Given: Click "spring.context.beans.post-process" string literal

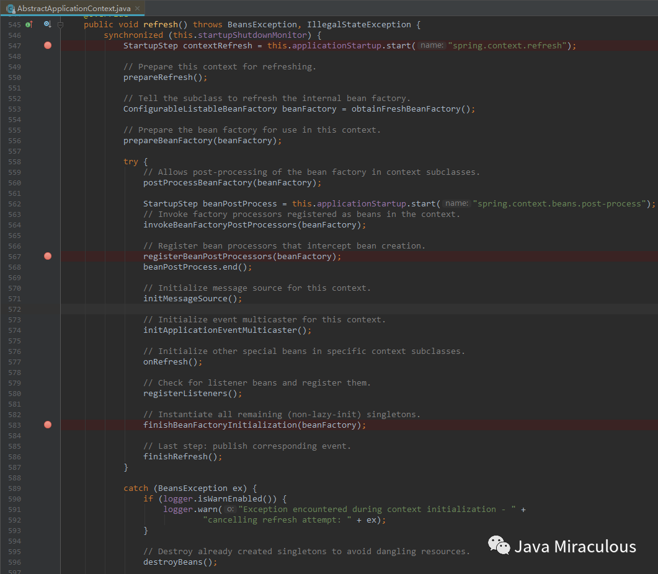Looking at the screenshot, I should click(x=559, y=203).
